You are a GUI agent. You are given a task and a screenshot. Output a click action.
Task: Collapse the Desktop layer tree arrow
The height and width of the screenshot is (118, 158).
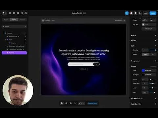[x=3, y=33]
